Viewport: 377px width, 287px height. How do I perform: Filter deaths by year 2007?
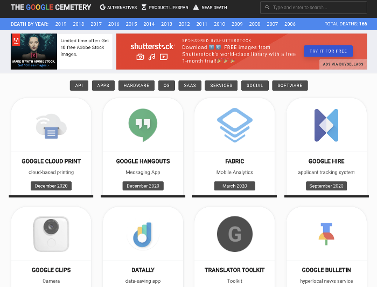(272, 24)
